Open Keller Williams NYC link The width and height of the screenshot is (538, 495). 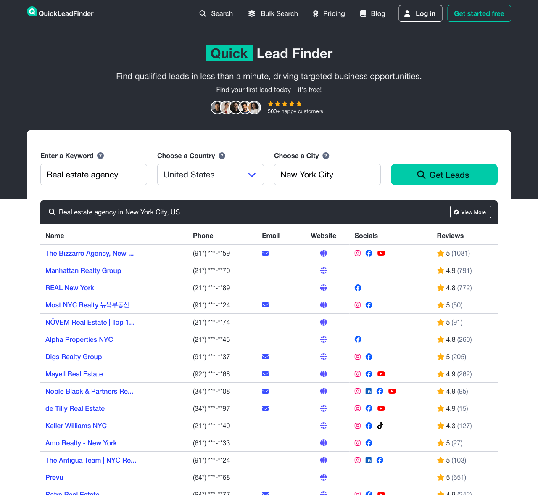[76, 426]
